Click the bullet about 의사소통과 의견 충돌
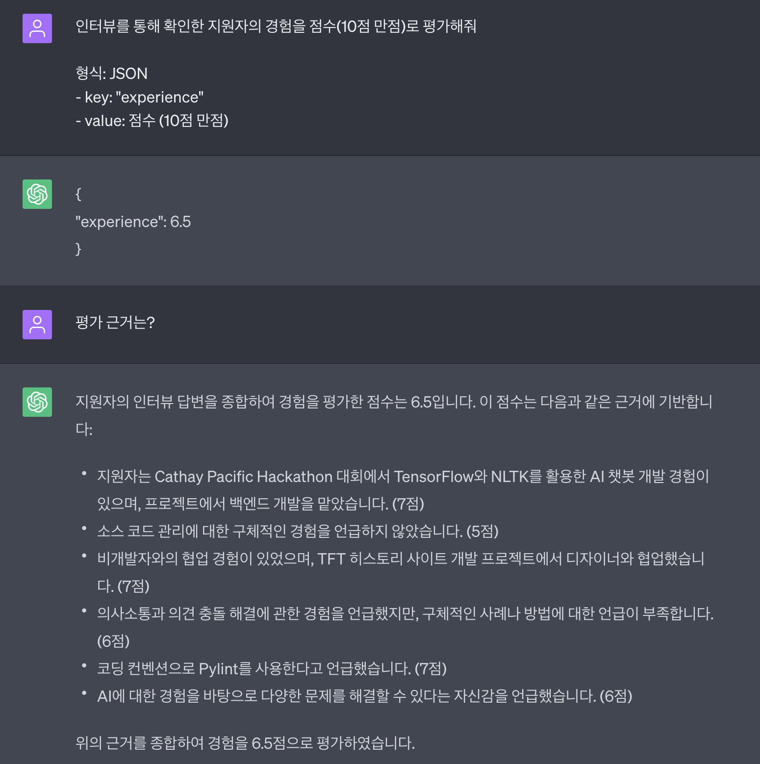 coord(405,613)
